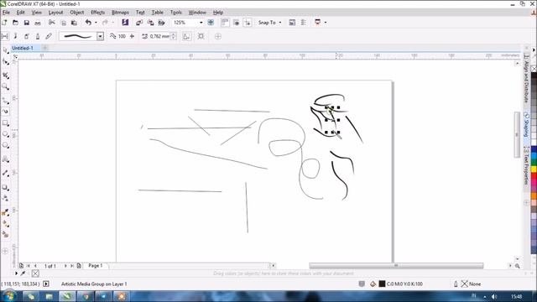Viewport: 537px width, 302px height.
Task: Choose the Preset artistic media mode
Action: click(x=5, y=36)
